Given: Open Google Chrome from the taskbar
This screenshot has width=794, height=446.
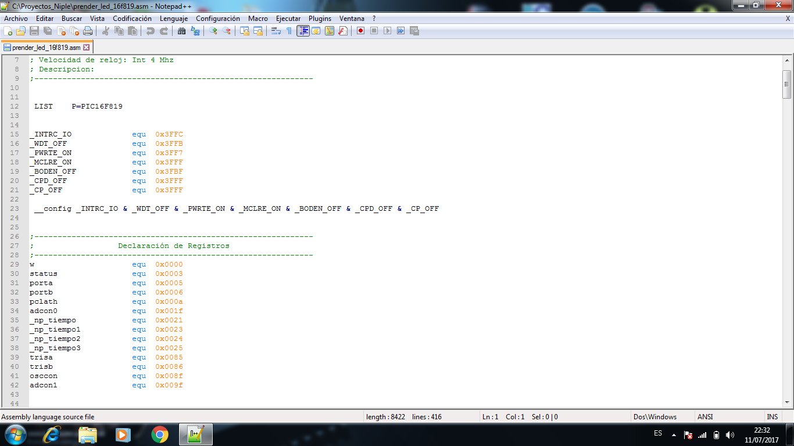Looking at the screenshot, I should [159, 434].
